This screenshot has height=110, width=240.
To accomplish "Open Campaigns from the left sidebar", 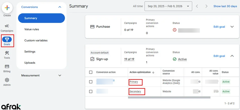I will click(7, 26).
